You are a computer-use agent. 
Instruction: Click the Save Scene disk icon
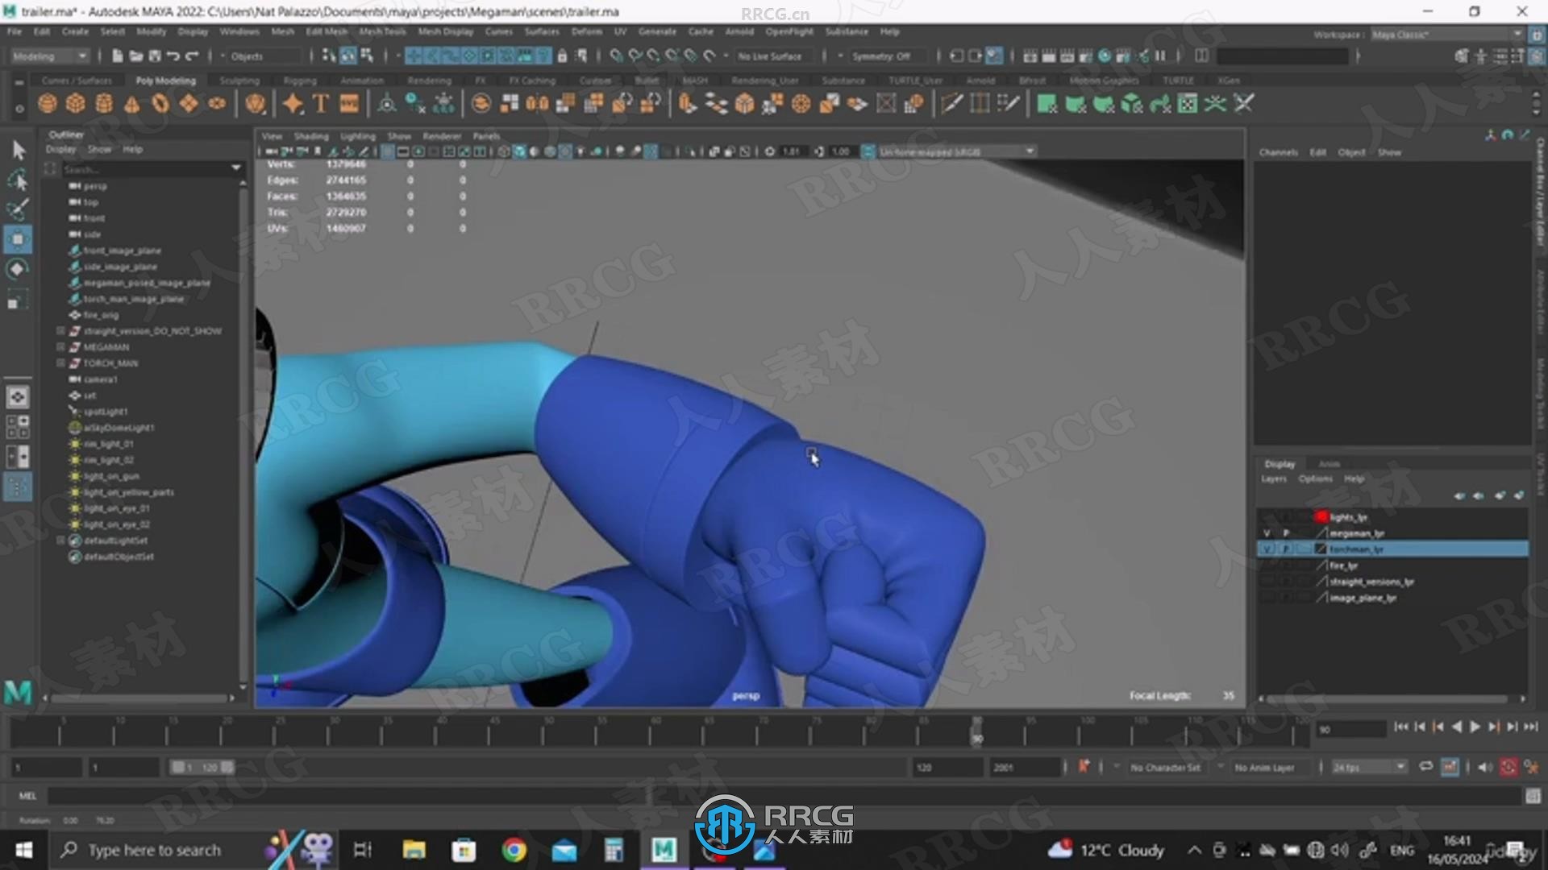pos(154,56)
